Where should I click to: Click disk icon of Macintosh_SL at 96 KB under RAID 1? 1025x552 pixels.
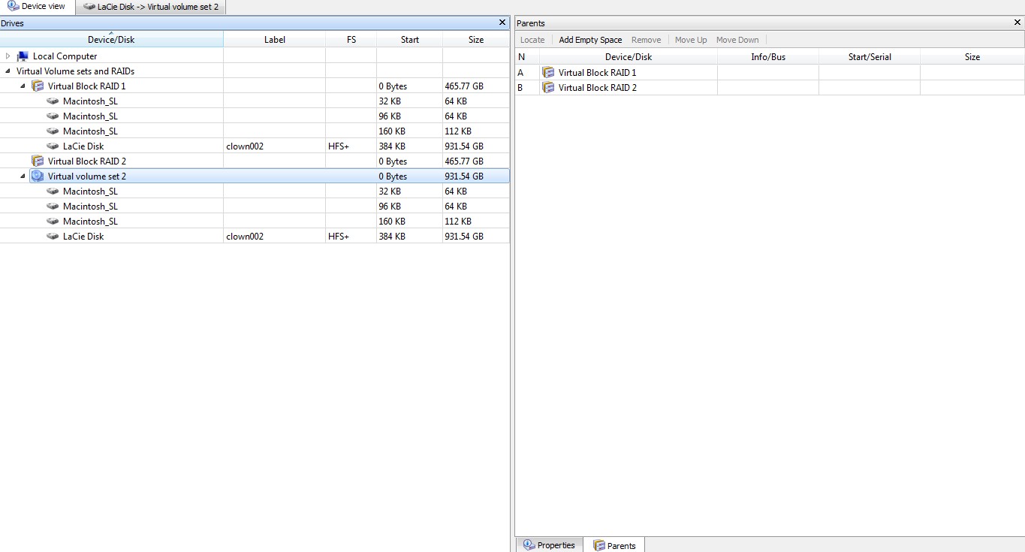pyautogui.click(x=53, y=116)
